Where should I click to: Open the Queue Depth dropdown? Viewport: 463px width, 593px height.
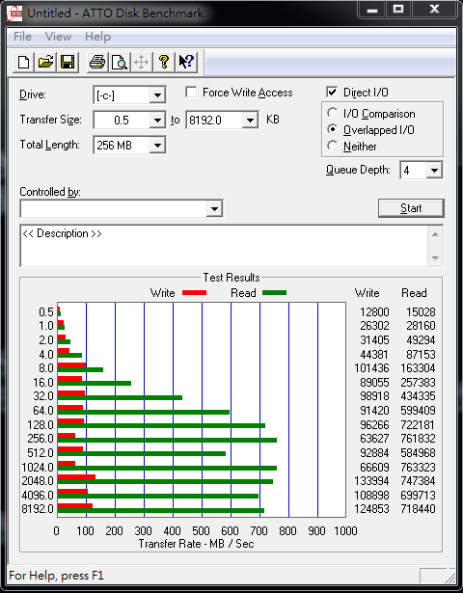(434, 170)
